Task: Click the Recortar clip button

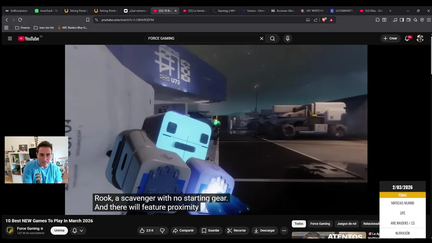Action: 237,231
